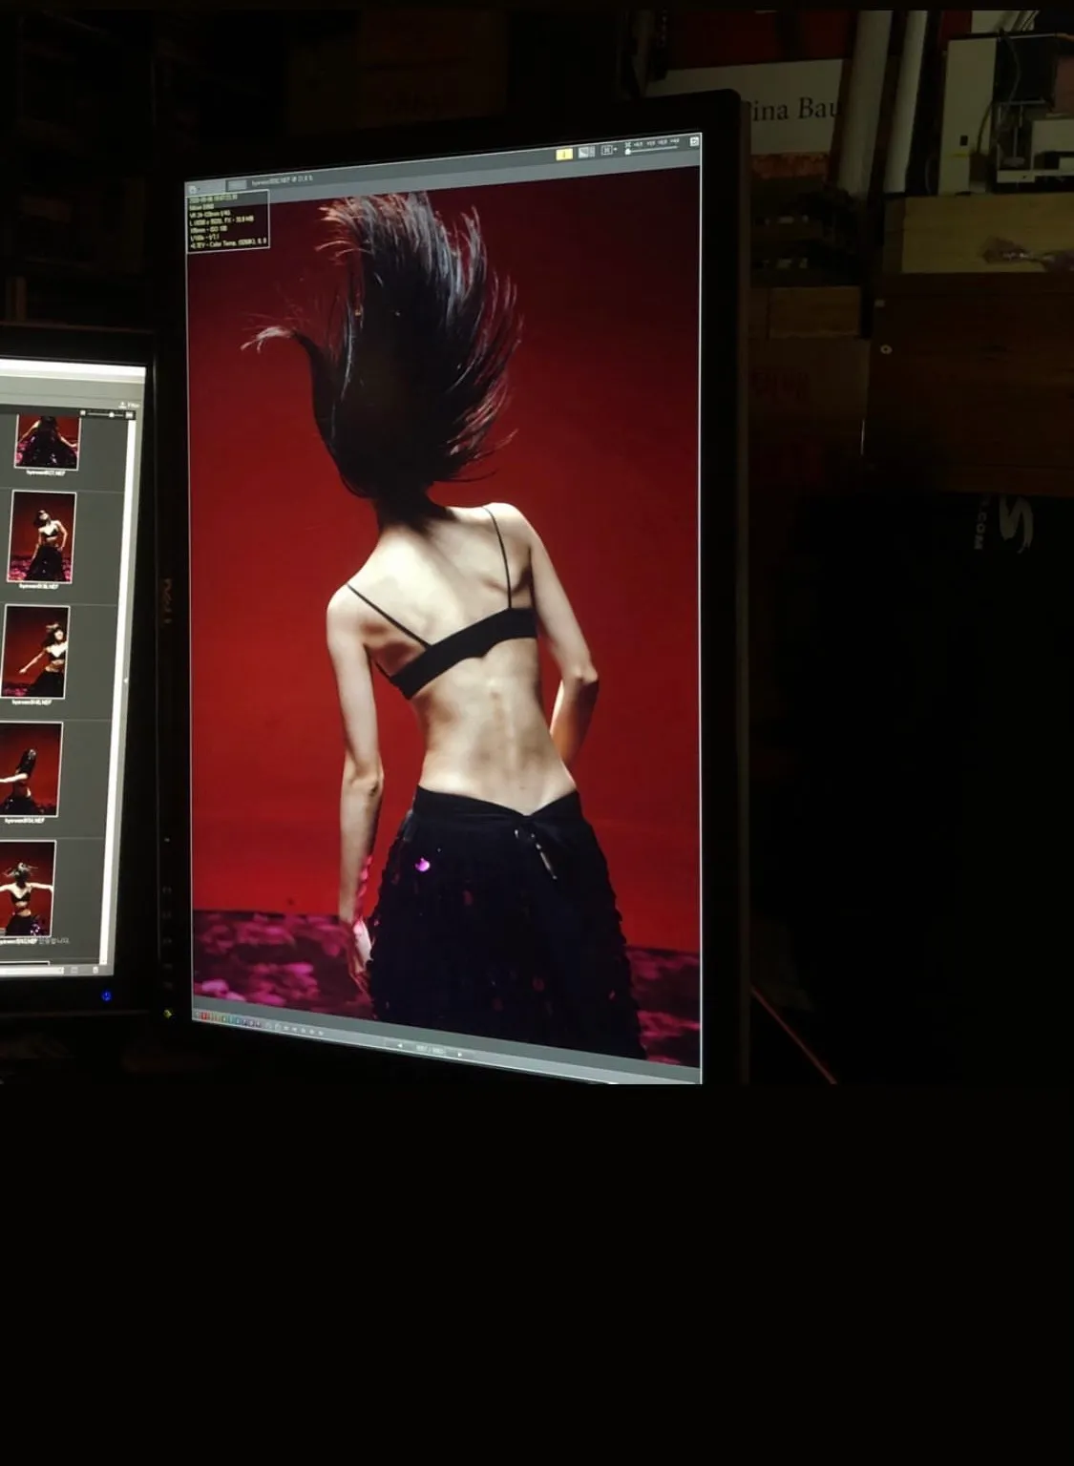Toggle the histogram display icon
Screen dimensions: 1074x1466
click(586, 152)
